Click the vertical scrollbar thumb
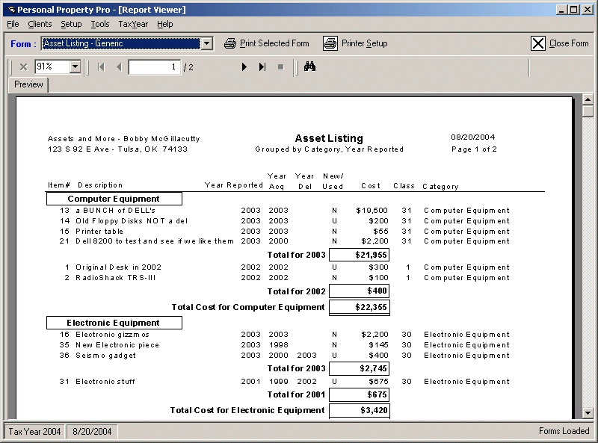 (x=588, y=111)
